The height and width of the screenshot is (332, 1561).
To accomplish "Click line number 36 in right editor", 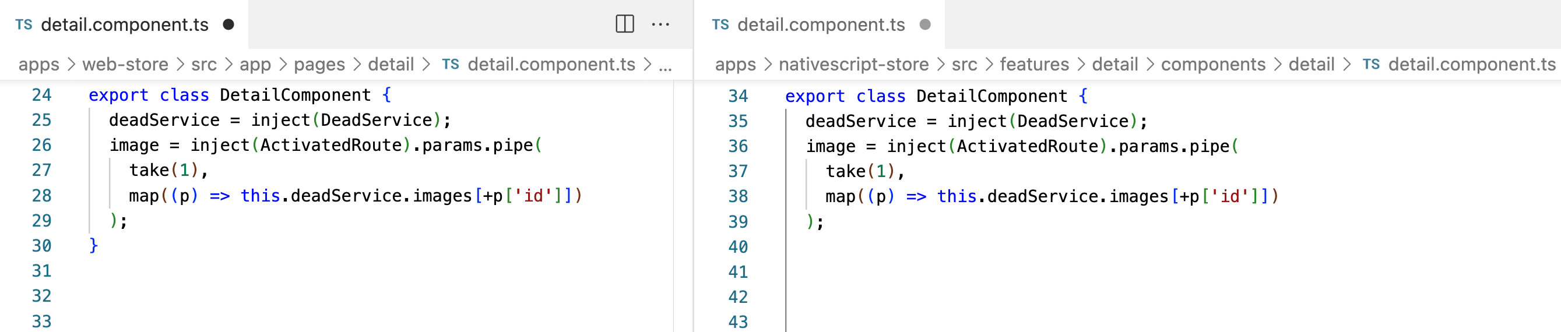I will click(x=738, y=147).
